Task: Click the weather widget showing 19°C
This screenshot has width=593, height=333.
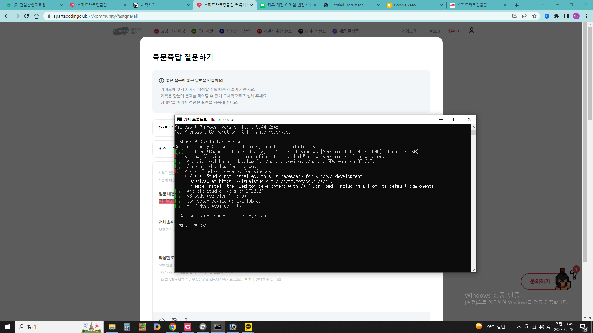Action: (492, 327)
